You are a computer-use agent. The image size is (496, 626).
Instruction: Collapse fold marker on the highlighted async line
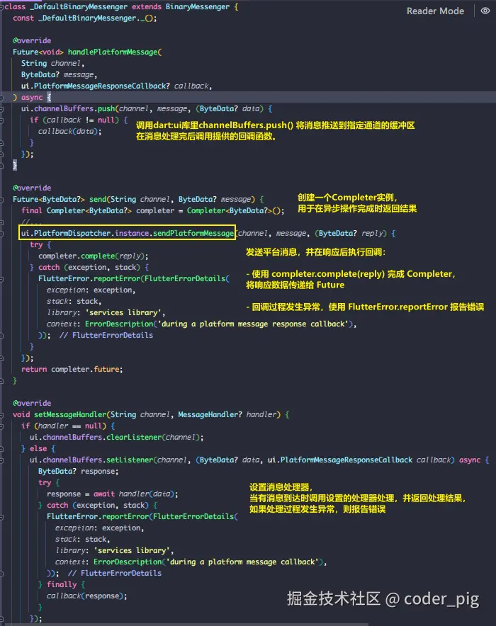pos(1,98)
